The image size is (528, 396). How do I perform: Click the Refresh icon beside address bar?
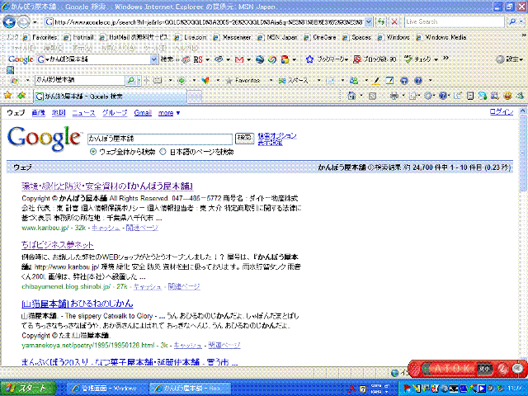point(381,22)
